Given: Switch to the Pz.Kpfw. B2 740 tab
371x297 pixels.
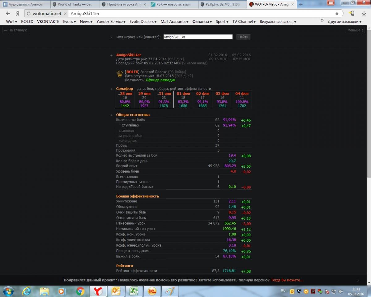Looking at the screenshot, I should point(222,4).
